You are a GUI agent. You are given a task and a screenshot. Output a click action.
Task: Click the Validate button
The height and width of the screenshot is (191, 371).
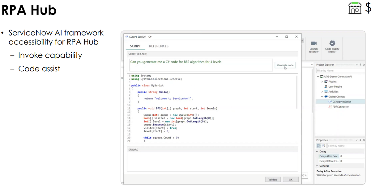click(273, 179)
